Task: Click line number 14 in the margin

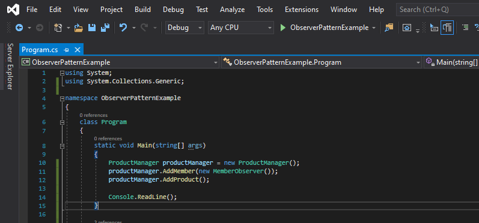Action: 42,197
